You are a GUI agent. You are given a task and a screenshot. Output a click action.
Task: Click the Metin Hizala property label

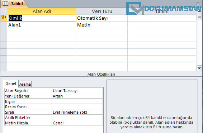(x=28, y=123)
